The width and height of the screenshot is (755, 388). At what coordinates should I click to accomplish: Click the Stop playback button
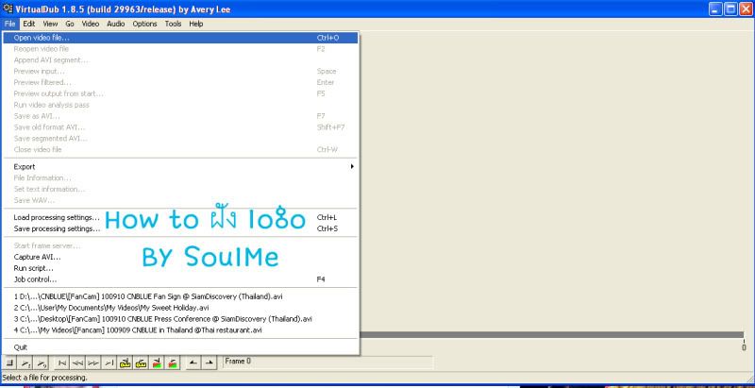(x=10, y=363)
